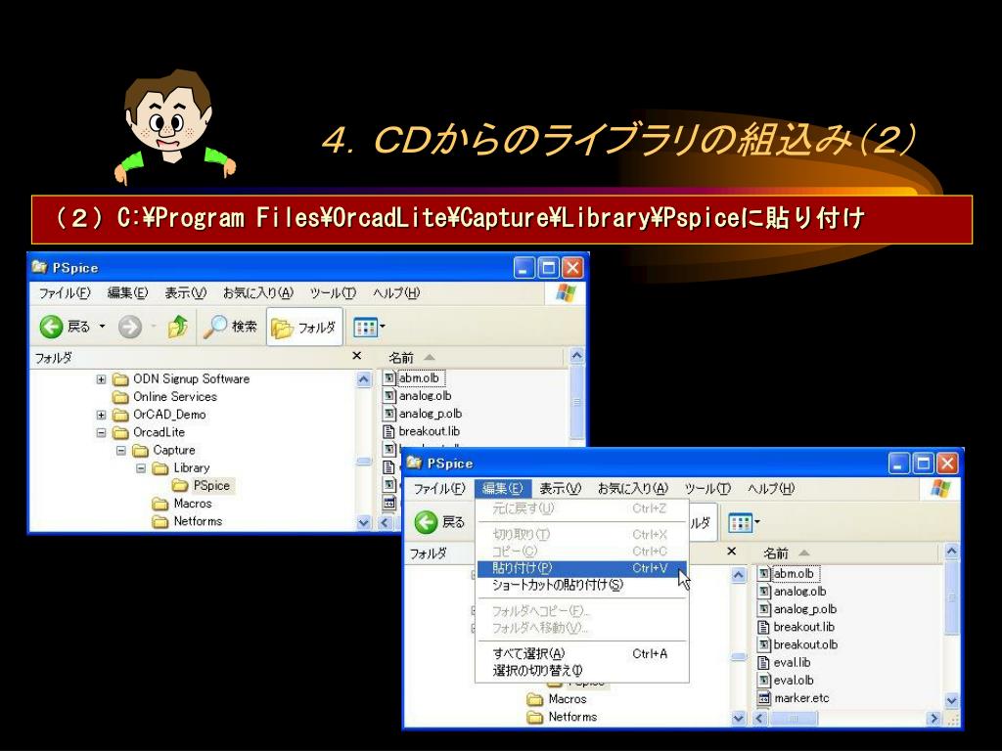The height and width of the screenshot is (751, 1002).
Task: Close the folder pane in rear window
Action: click(356, 356)
